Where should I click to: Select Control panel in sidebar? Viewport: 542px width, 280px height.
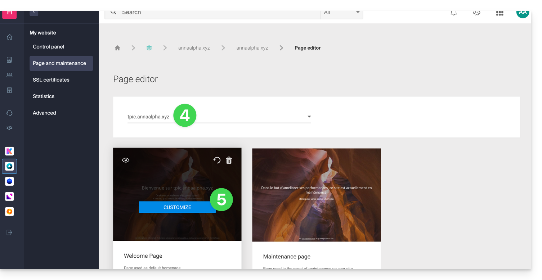tap(48, 47)
